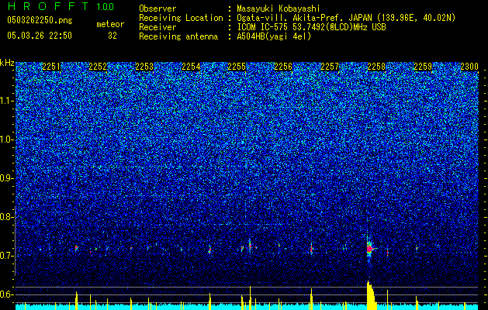Click the HROFFT title text
Screen dimensions: 488x310
pyautogui.click(x=48, y=6)
